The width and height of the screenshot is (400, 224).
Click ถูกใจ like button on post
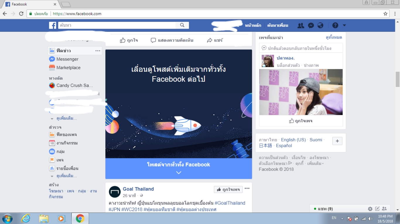coord(129,40)
